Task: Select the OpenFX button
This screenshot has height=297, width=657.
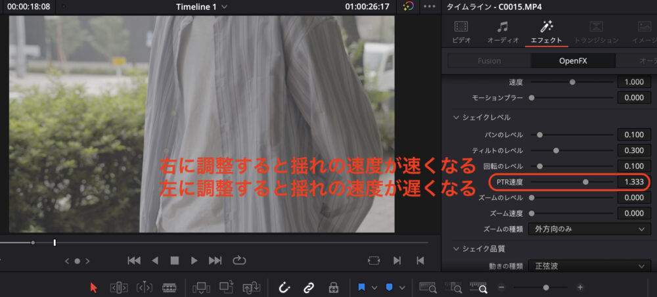Action: point(573,61)
